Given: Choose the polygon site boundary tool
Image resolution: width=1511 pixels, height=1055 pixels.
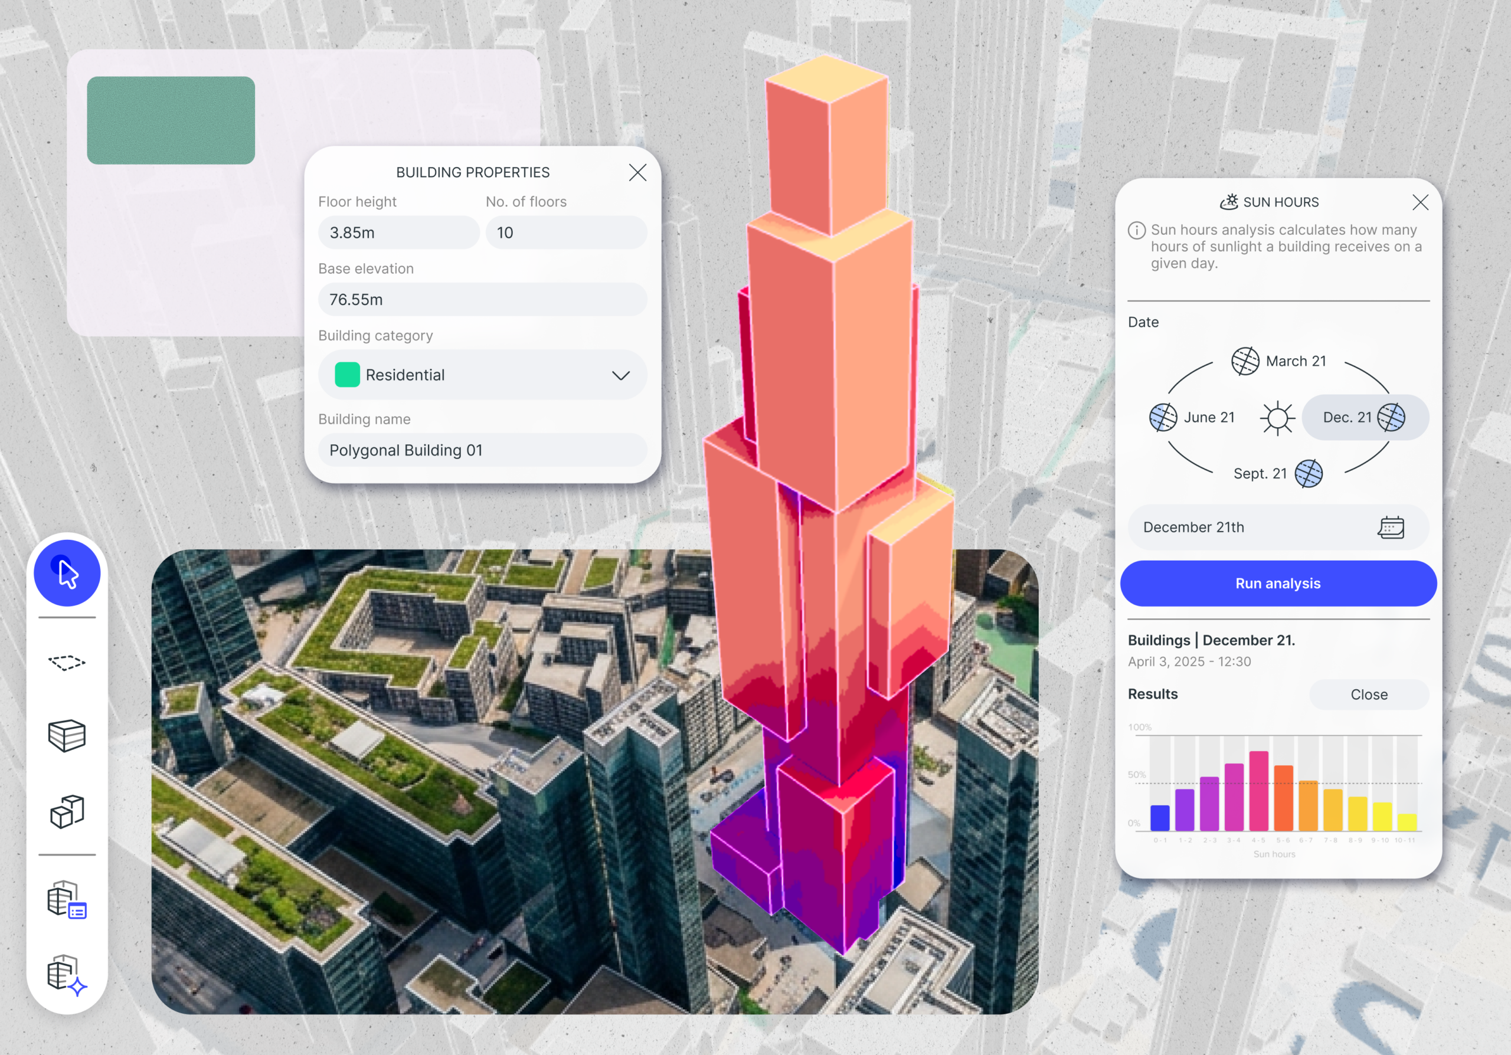Looking at the screenshot, I should point(67,663).
